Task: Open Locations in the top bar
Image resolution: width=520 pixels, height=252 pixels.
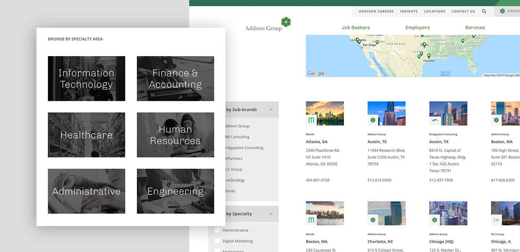Action: [434, 11]
